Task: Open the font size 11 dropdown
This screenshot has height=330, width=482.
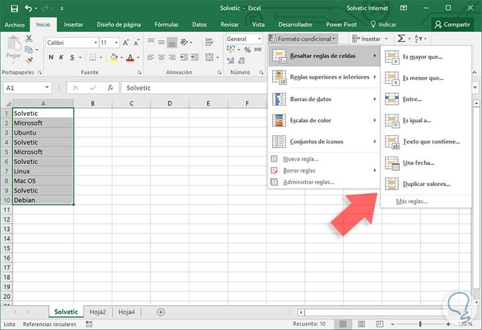Action: tap(116, 43)
